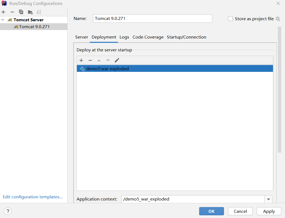Copy configuration using the duplicate icon
This screenshot has height=218, width=285.
pos(21,12)
